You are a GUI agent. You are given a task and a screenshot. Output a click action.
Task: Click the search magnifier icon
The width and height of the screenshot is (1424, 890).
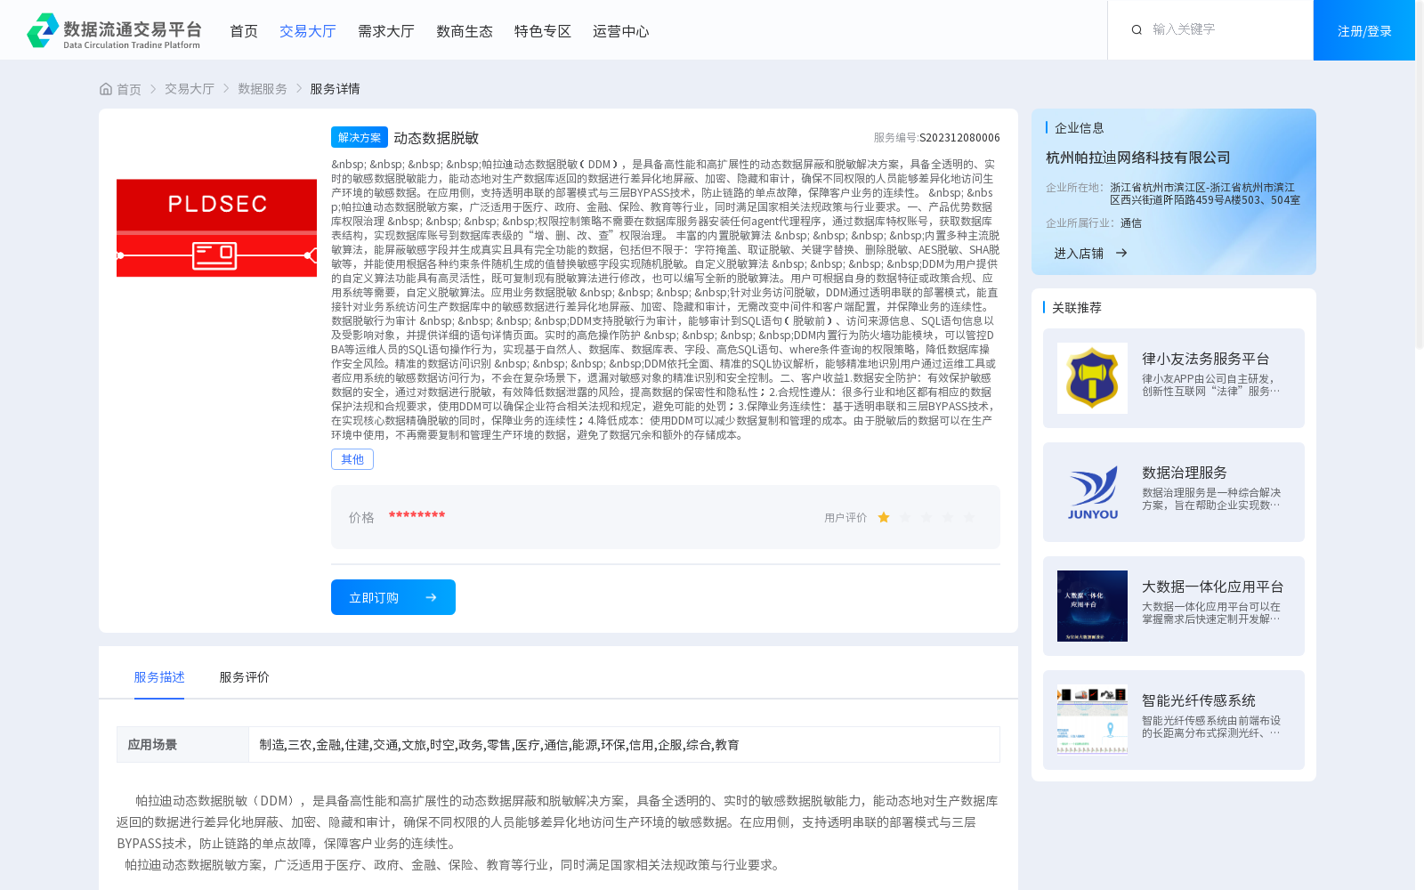coord(1137,30)
